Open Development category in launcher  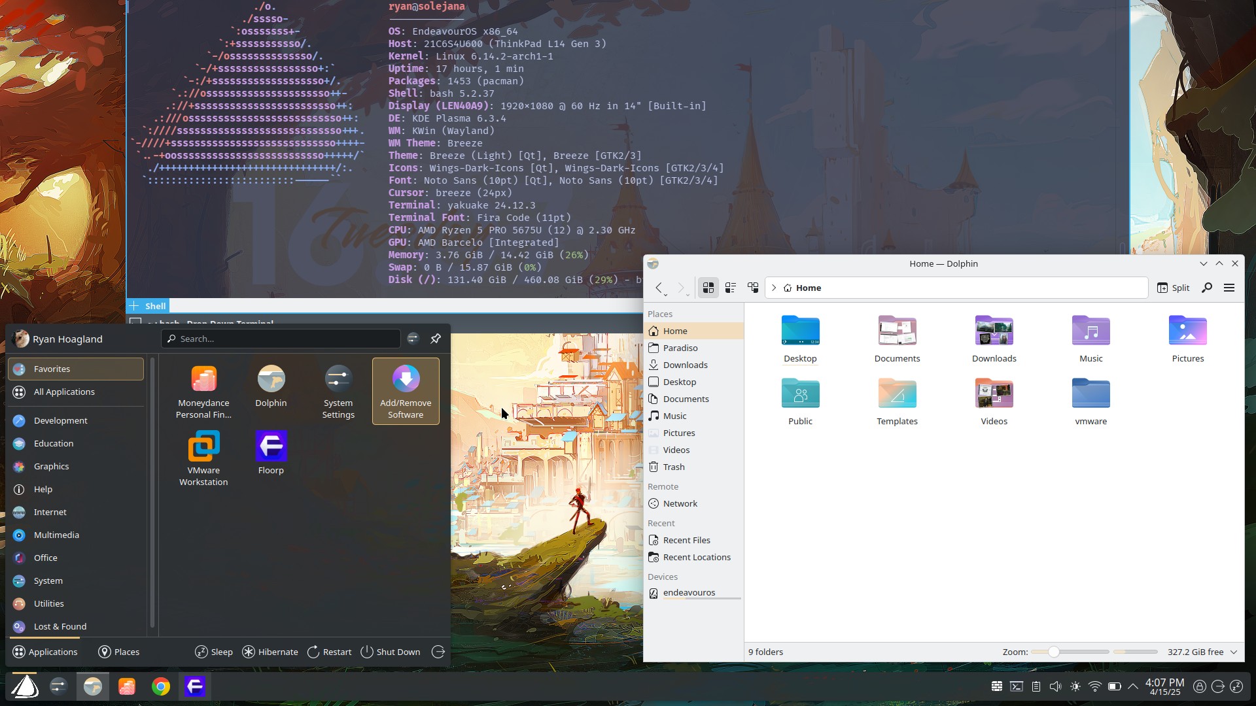point(76,420)
